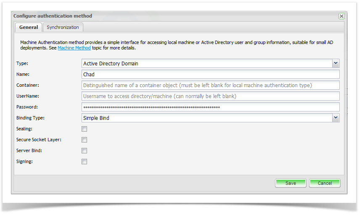Image resolution: width=362 pixels, height=215 pixels.
Task: Open the Type dropdown arrow
Action: (336, 63)
